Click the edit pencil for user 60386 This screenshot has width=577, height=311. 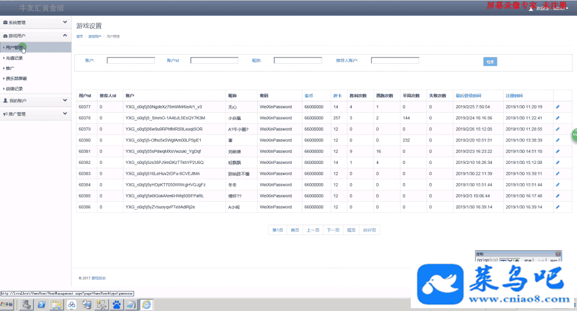[557, 207]
